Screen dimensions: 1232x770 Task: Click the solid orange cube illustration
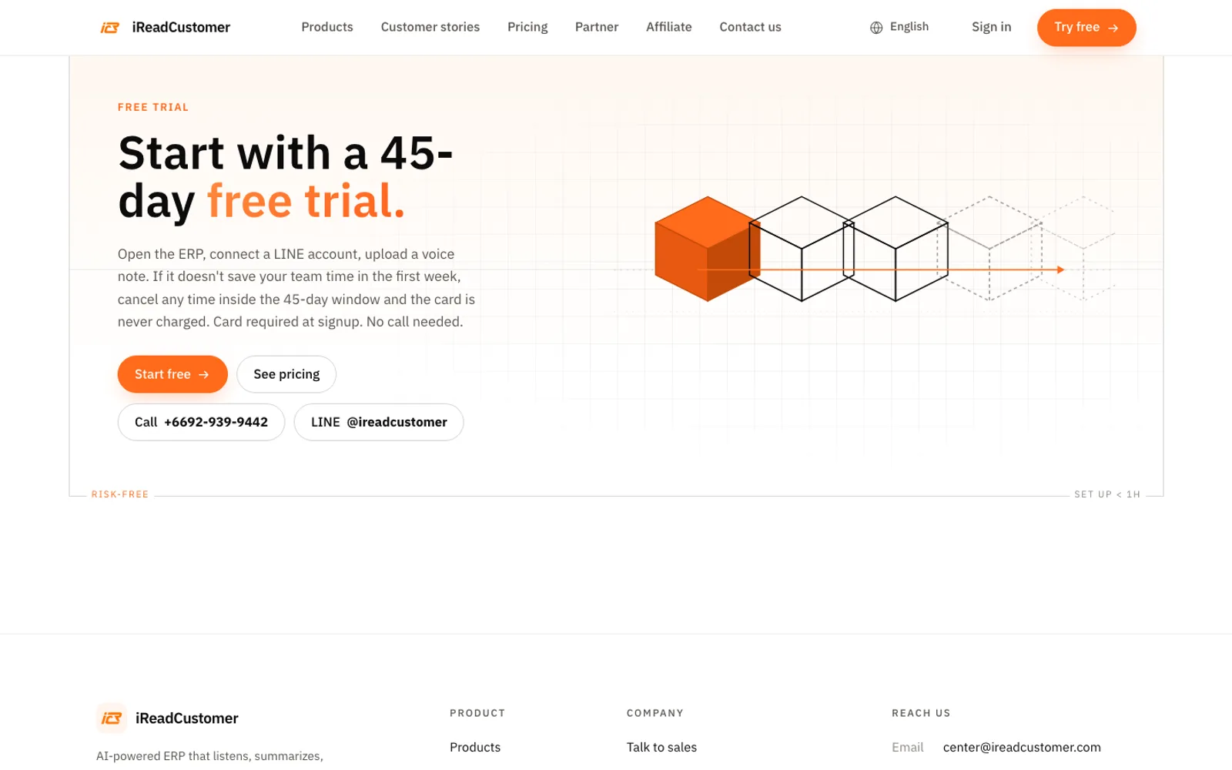(x=707, y=249)
